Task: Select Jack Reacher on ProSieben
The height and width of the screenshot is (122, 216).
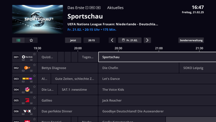Action: click(x=157, y=100)
